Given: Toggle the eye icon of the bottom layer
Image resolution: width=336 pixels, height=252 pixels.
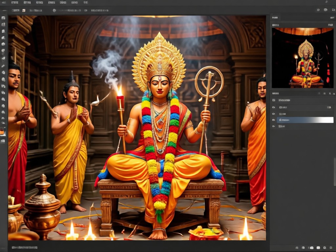Looking at the screenshot, I should 273,126.
